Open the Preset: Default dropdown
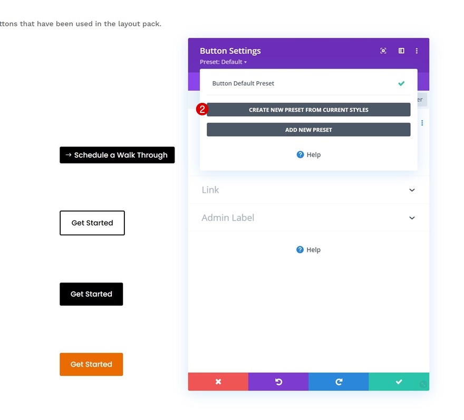The image size is (464, 420). click(223, 62)
